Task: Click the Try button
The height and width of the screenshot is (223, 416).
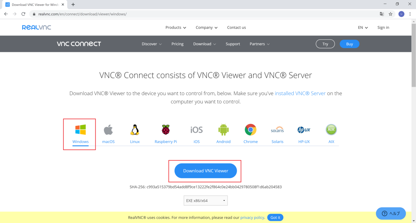Action: pyautogui.click(x=325, y=44)
